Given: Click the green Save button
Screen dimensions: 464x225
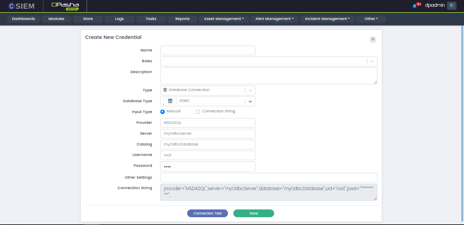Looking at the screenshot, I should coord(253,213).
